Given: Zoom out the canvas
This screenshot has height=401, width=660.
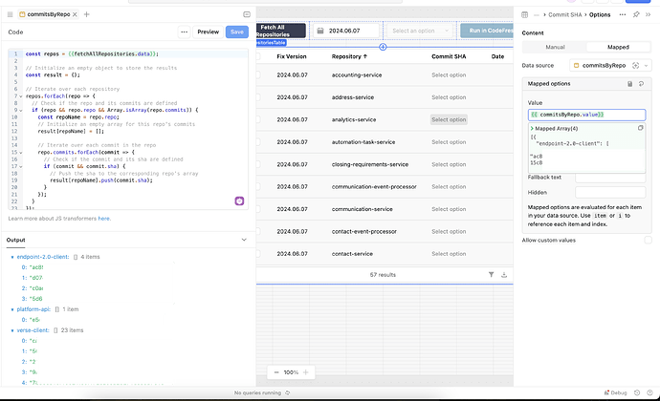Looking at the screenshot, I should tap(276, 372).
